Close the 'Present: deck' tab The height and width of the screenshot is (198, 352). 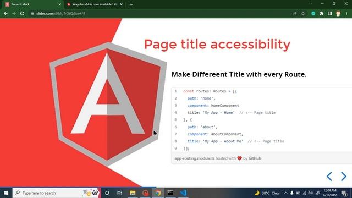point(60,4)
